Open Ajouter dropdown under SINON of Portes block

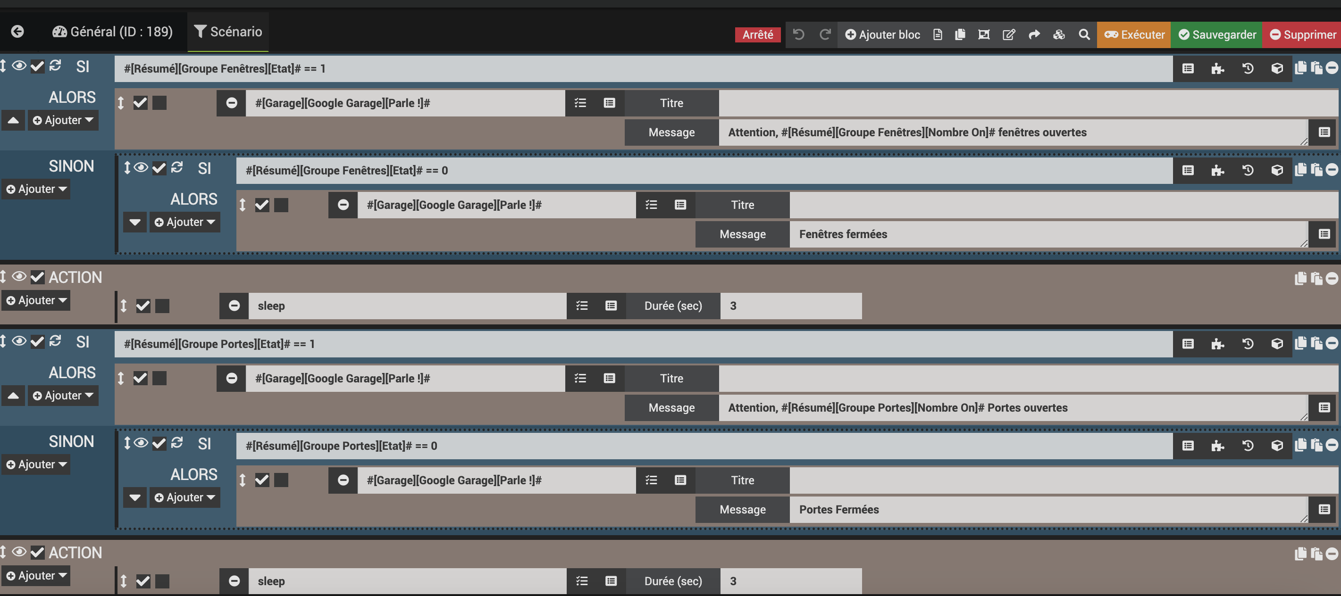(x=36, y=464)
